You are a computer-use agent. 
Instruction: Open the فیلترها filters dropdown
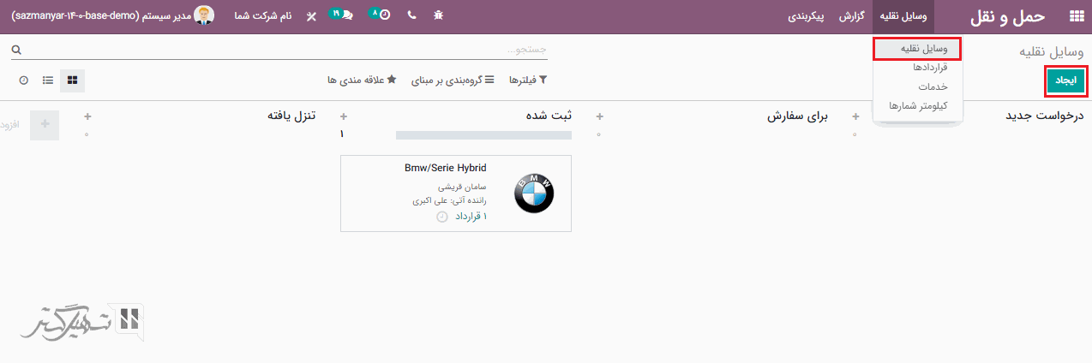[x=528, y=80]
